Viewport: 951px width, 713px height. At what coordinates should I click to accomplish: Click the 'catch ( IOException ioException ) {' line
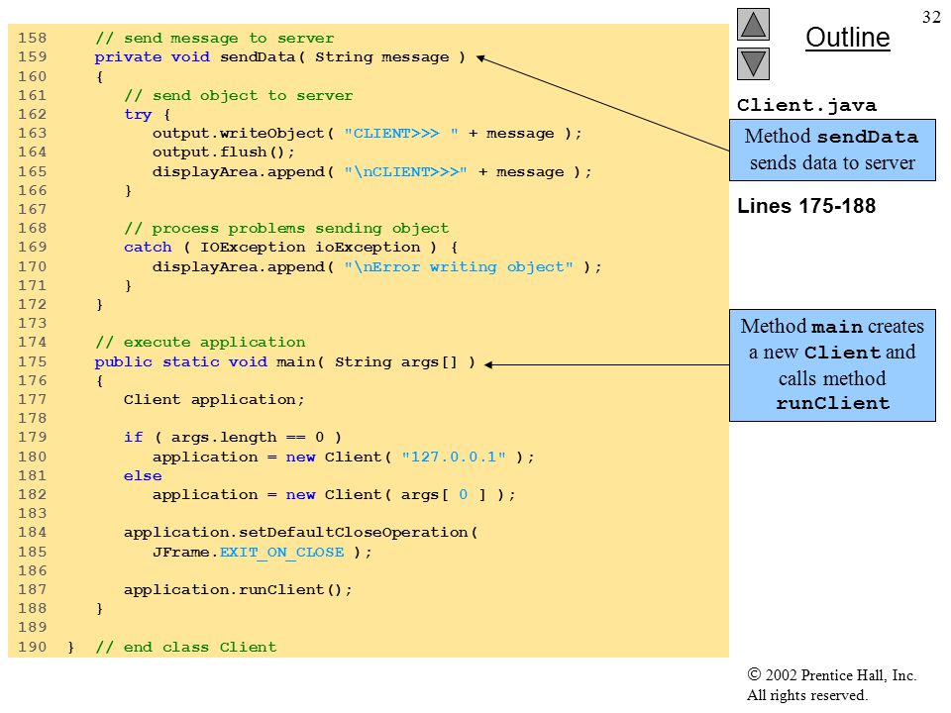point(291,248)
